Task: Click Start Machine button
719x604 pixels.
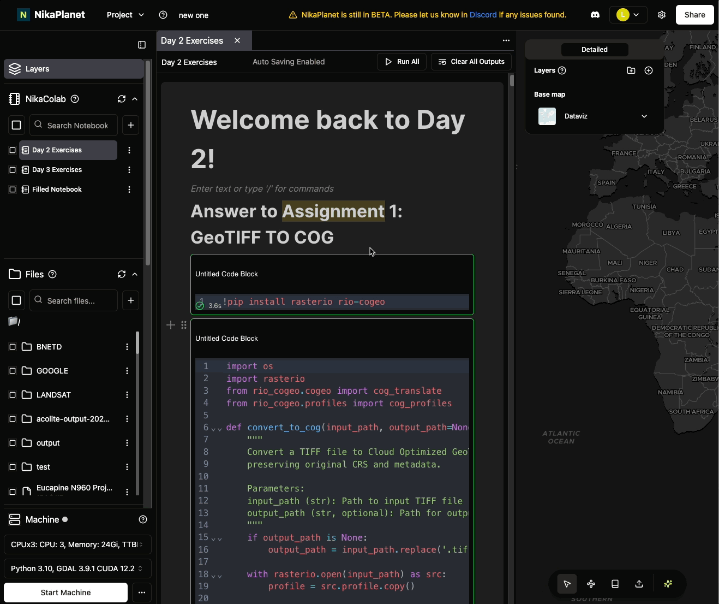Action: click(65, 593)
